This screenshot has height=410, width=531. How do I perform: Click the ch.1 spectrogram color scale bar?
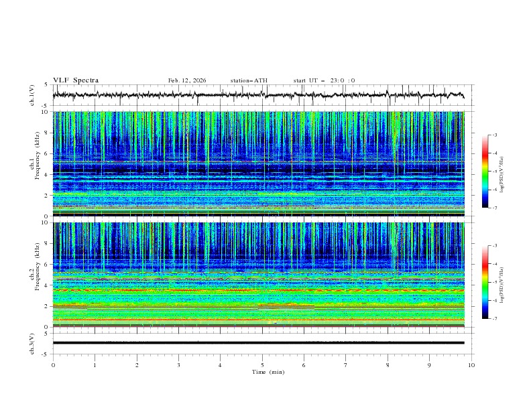click(485, 172)
